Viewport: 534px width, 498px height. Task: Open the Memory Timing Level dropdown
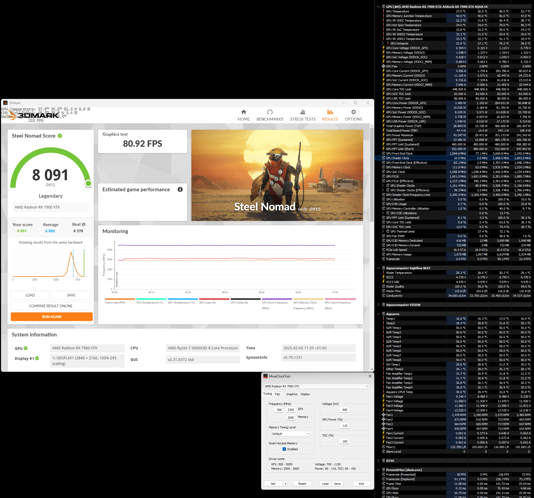291,434
